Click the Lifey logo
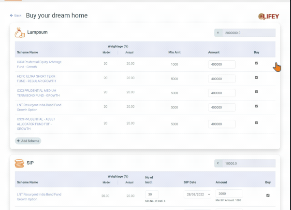The width and height of the screenshot is (291, 210). click(268, 16)
